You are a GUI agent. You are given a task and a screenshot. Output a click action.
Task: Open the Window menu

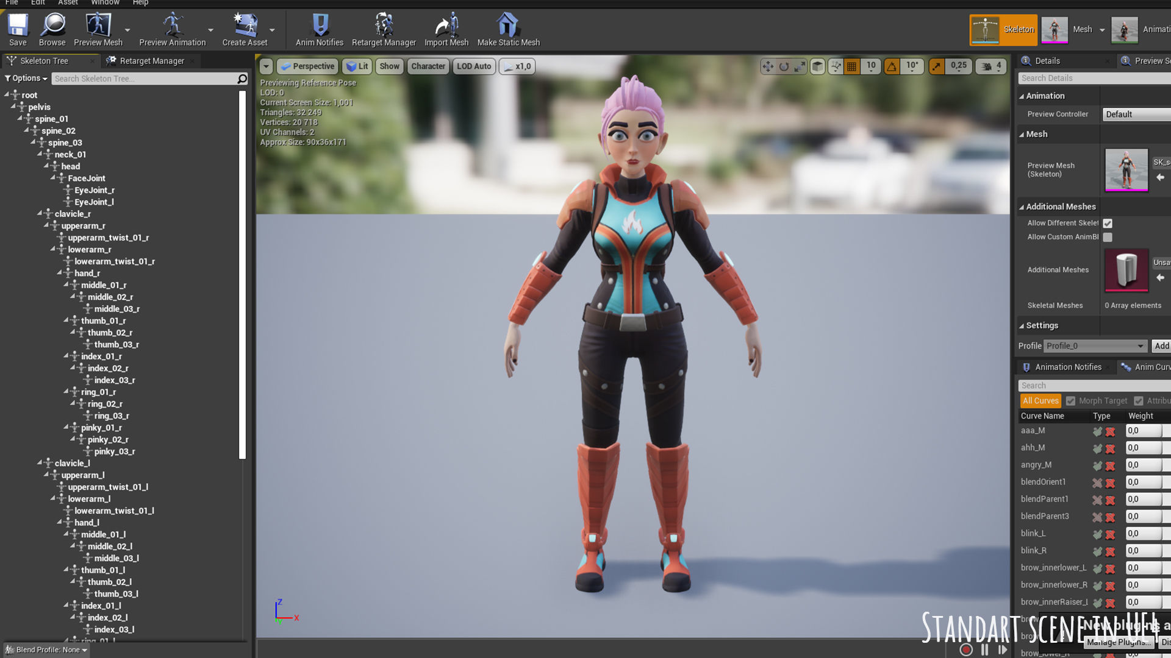tap(105, 2)
